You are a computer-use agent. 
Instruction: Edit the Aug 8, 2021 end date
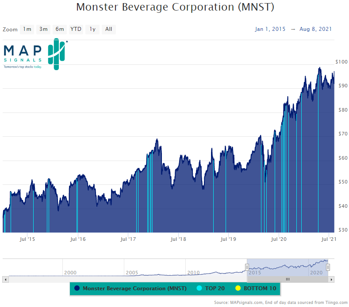(315, 29)
